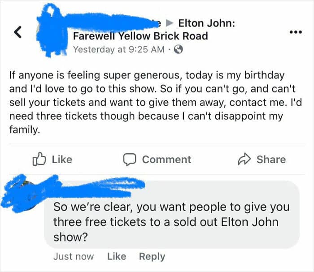
Task: Click the 'Yesterday at 9:25 AM' post timestamp
Action: [x=119, y=49]
